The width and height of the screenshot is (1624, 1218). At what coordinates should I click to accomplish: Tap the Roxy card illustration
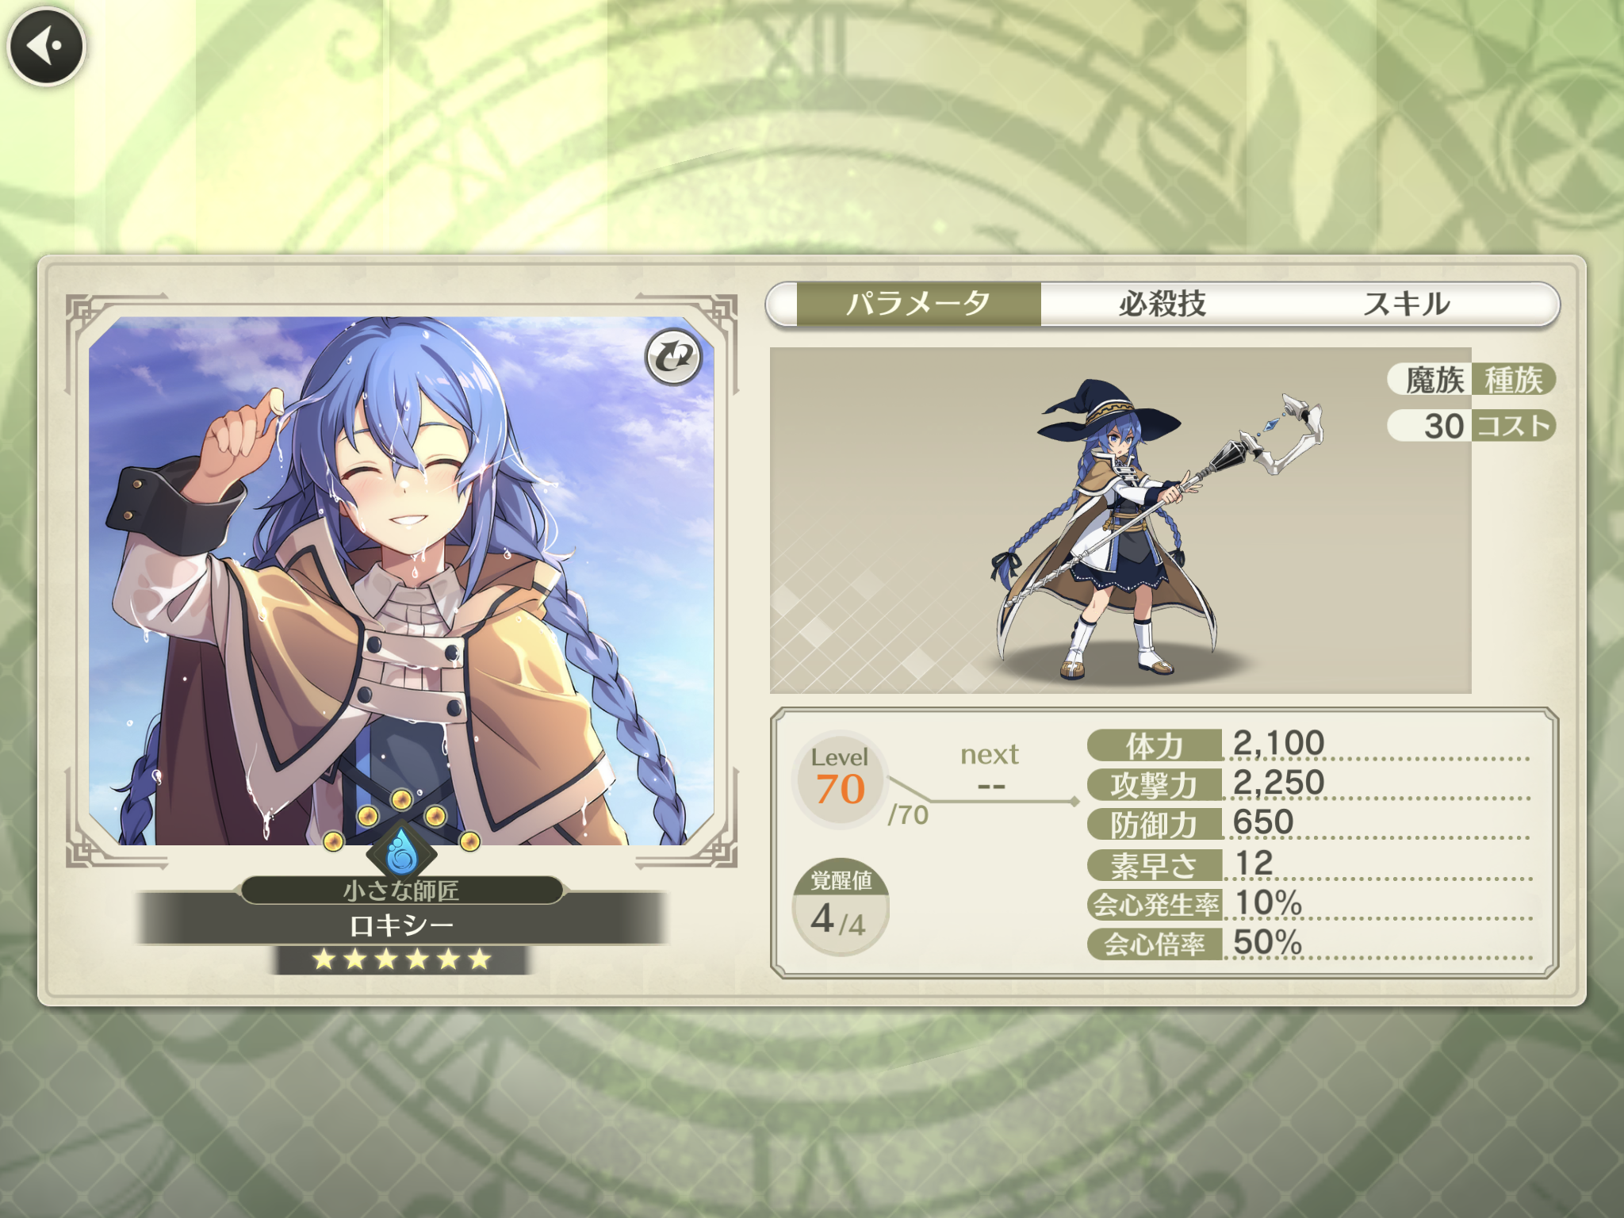pos(401,580)
